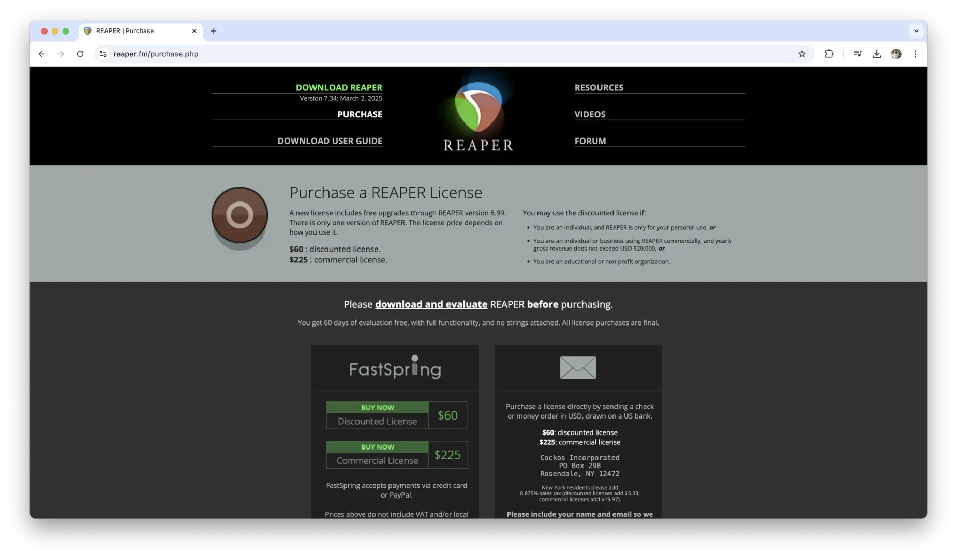Viewport: 957px width, 558px height.
Task: Close the REAPER | Purchase tab
Action: 194,31
